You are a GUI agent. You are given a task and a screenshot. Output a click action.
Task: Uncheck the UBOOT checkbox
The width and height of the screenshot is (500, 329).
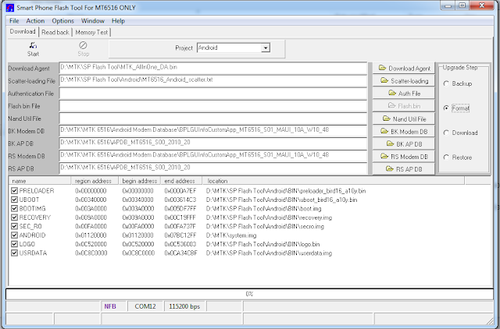[14, 200]
